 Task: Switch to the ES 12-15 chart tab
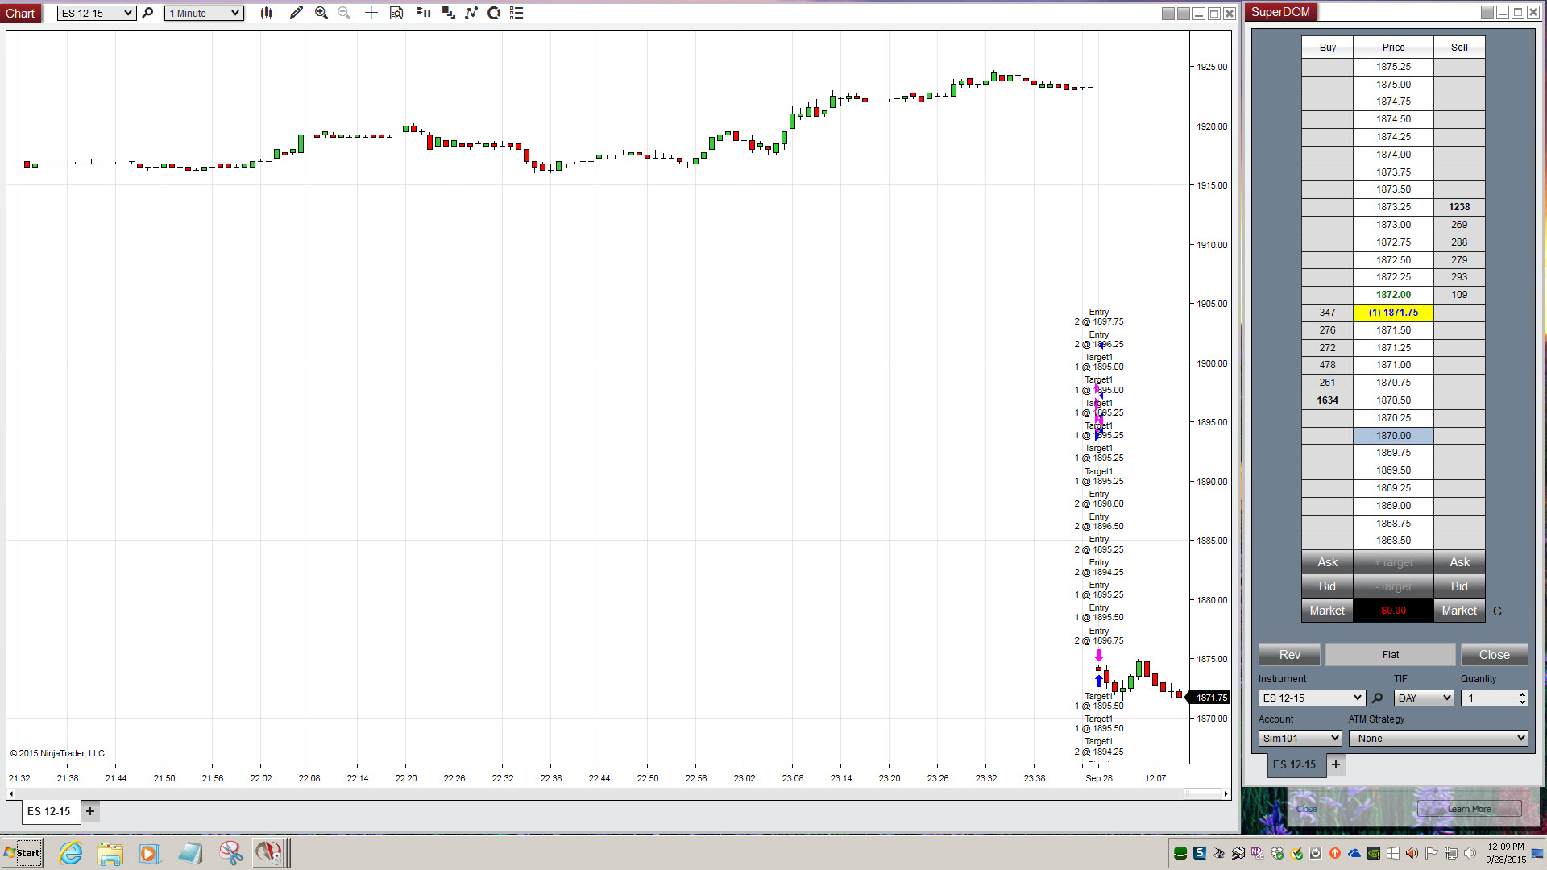49,811
